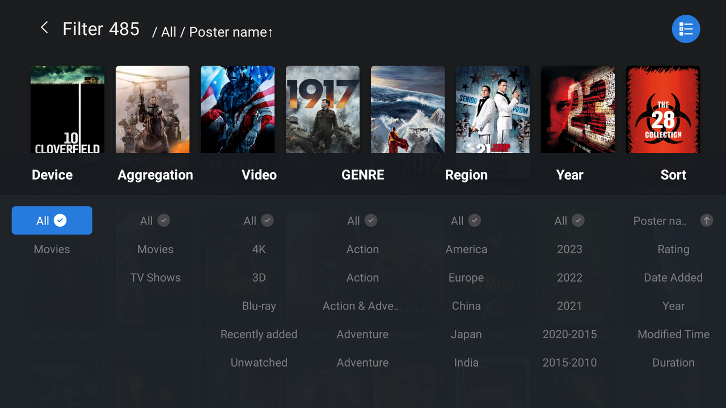Open the 10 Cloverfield Lane poster
This screenshot has height=408, width=726.
tap(67, 109)
